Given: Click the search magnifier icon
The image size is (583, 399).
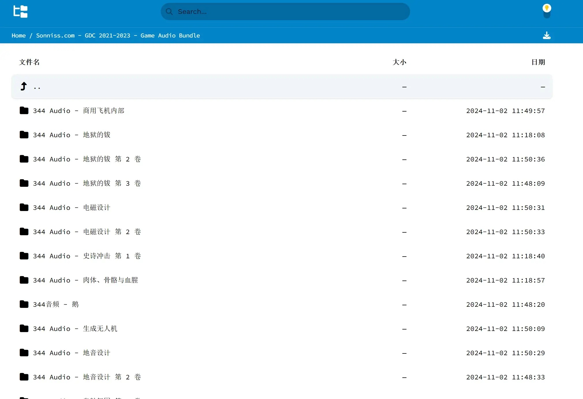Looking at the screenshot, I should (x=169, y=12).
